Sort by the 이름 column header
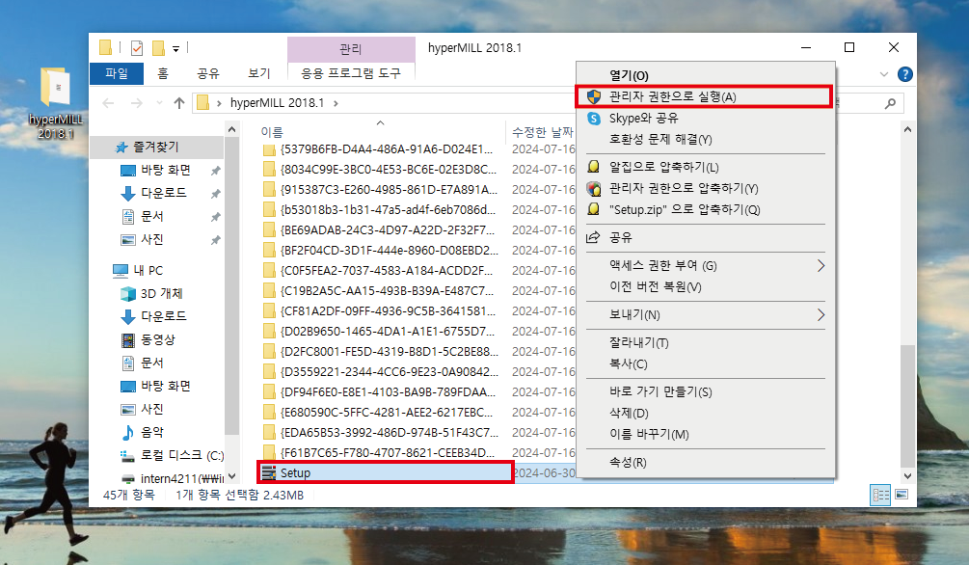This screenshot has height=565, width=969. pyautogui.click(x=272, y=132)
